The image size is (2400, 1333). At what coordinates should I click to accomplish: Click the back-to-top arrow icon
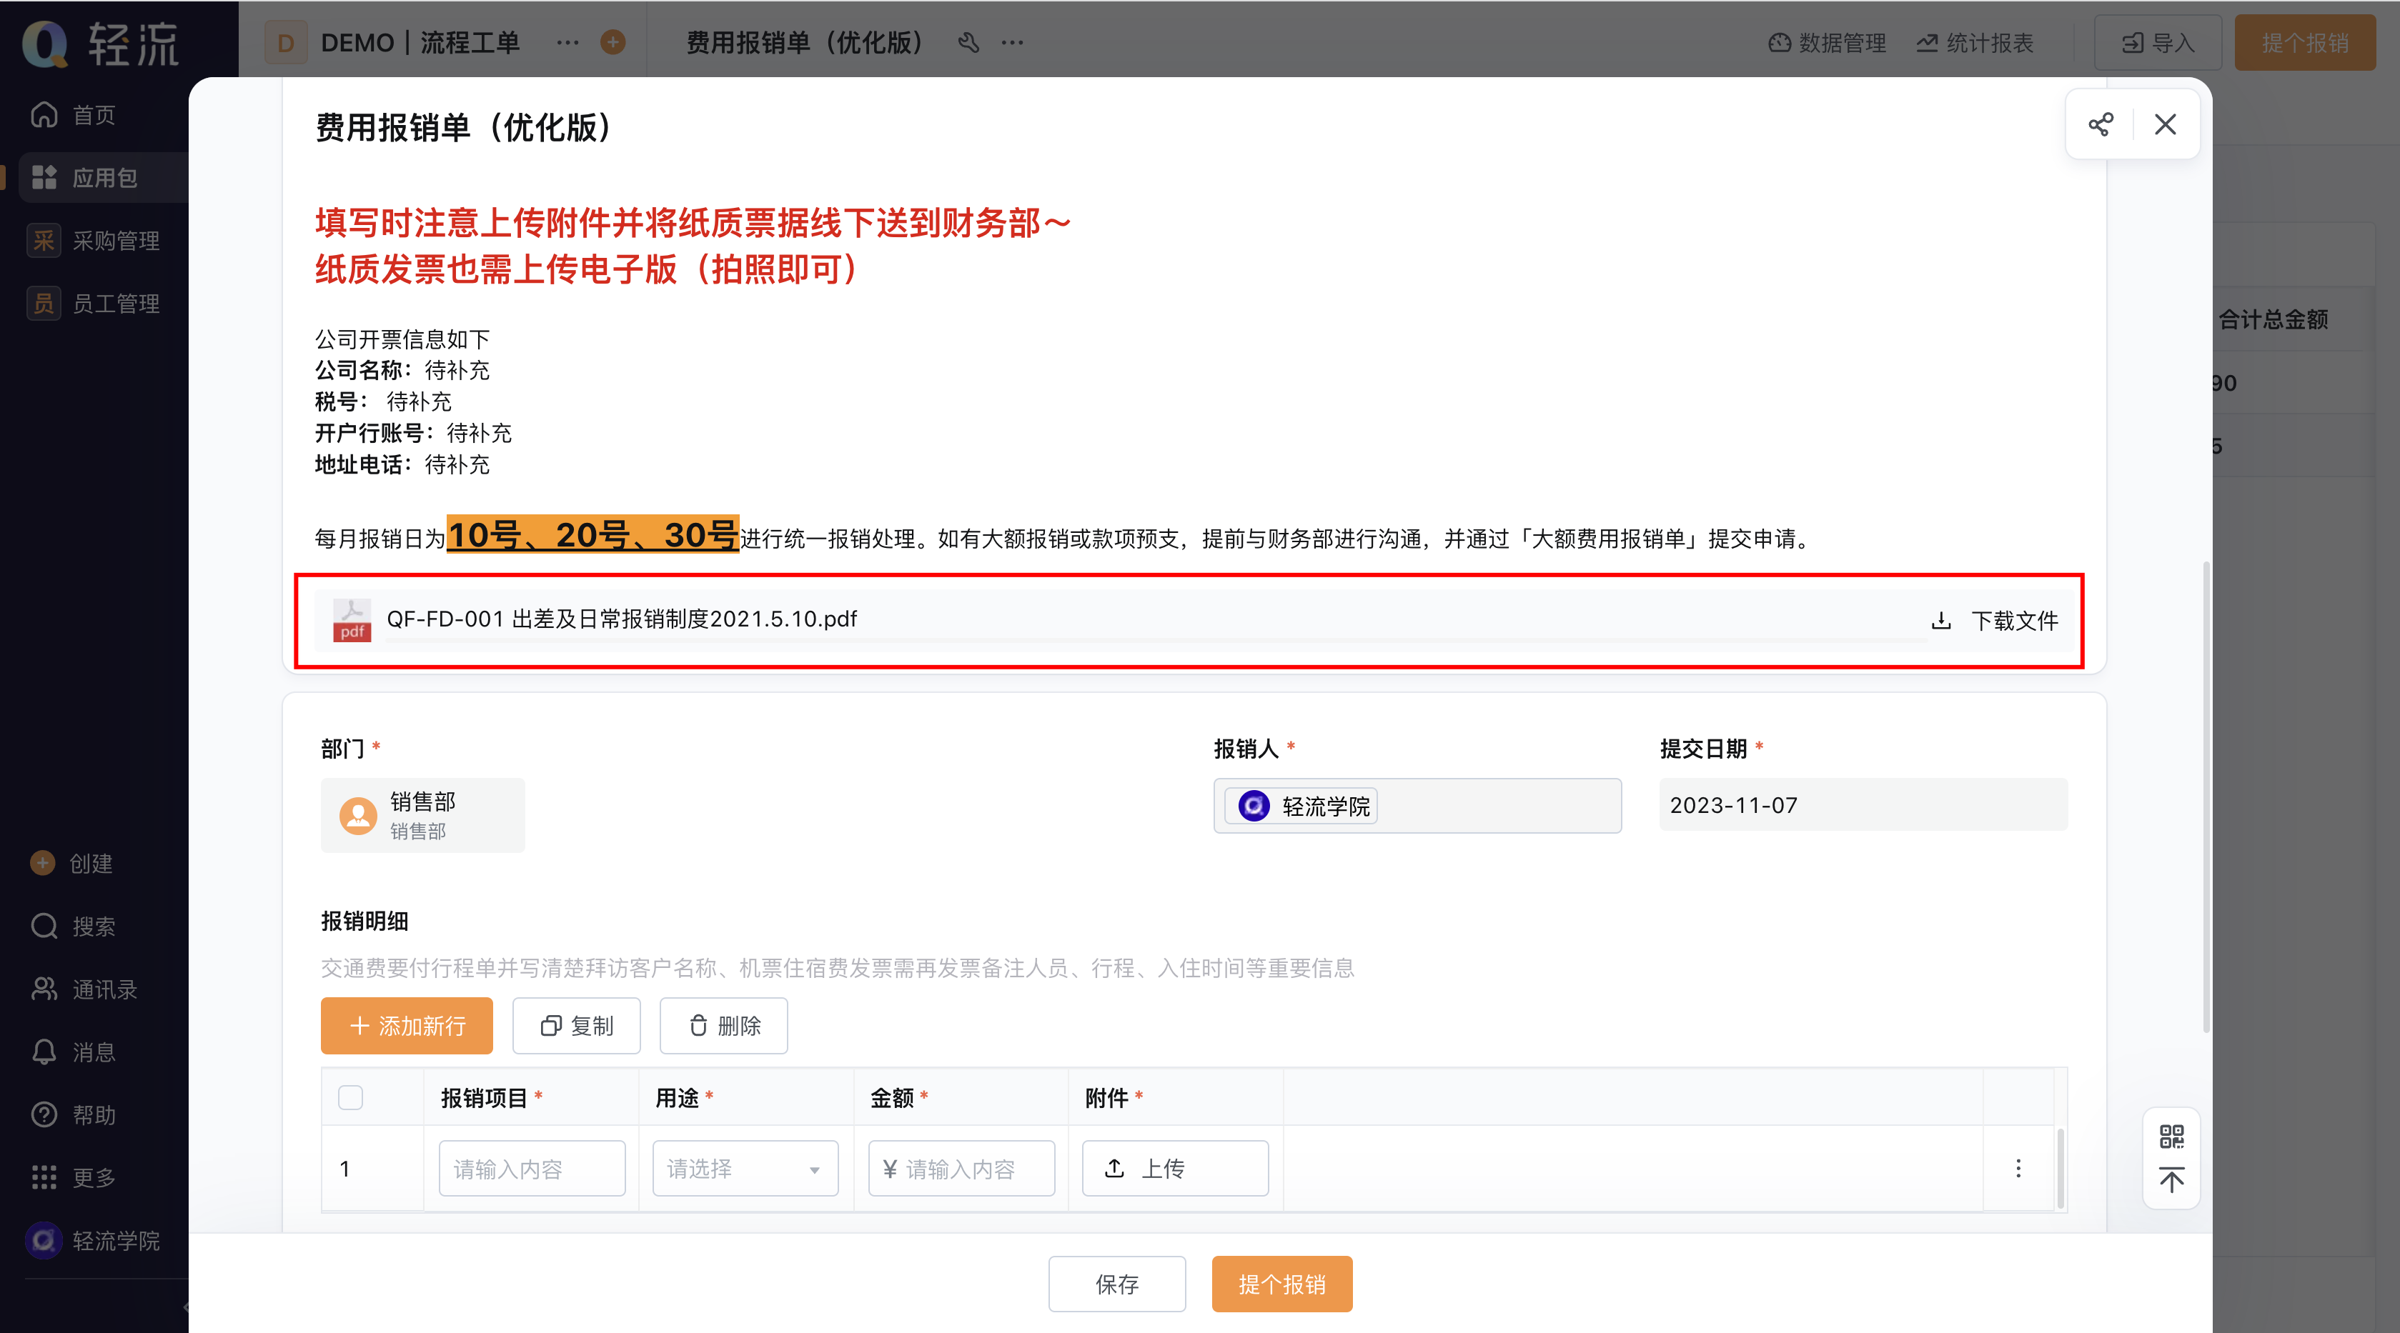pos(2171,1180)
